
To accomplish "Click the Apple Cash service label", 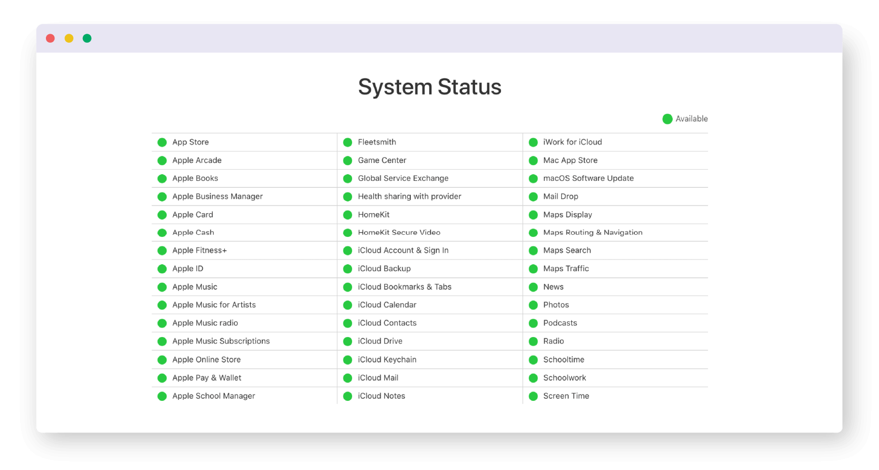I will tap(193, 232).
